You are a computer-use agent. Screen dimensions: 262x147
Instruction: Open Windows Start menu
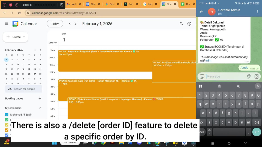click(54, 143)
